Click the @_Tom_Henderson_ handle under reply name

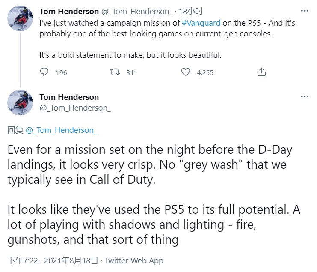click(75, 108)
